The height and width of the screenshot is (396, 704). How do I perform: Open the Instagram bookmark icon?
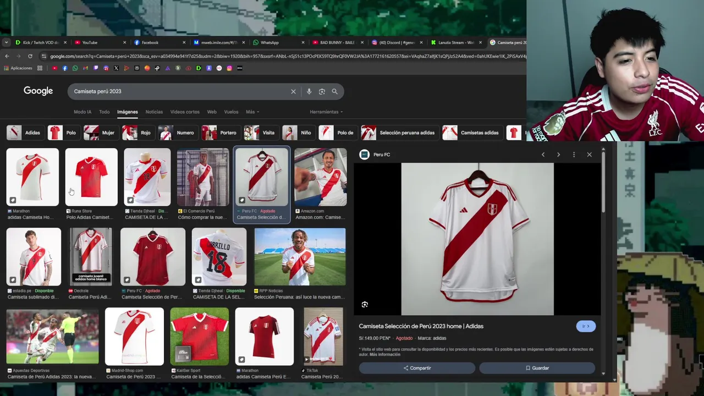229,68
